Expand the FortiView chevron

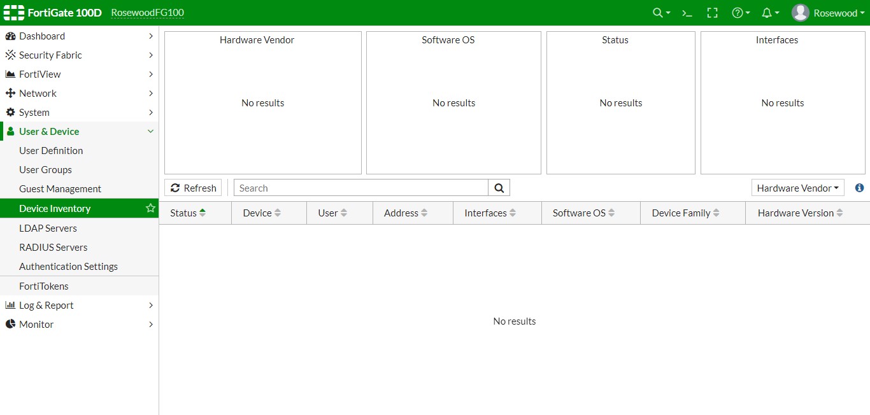tap(151, 74)
